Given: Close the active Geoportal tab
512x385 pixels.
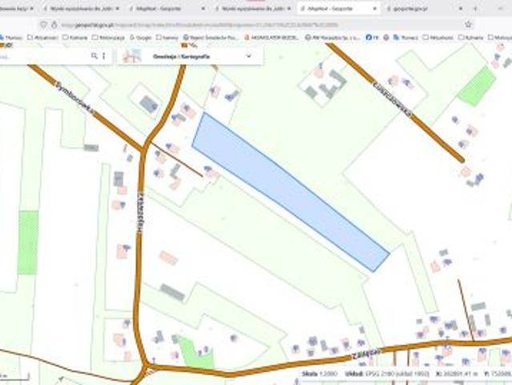Looking at the screenshot, I should point(375,9).
